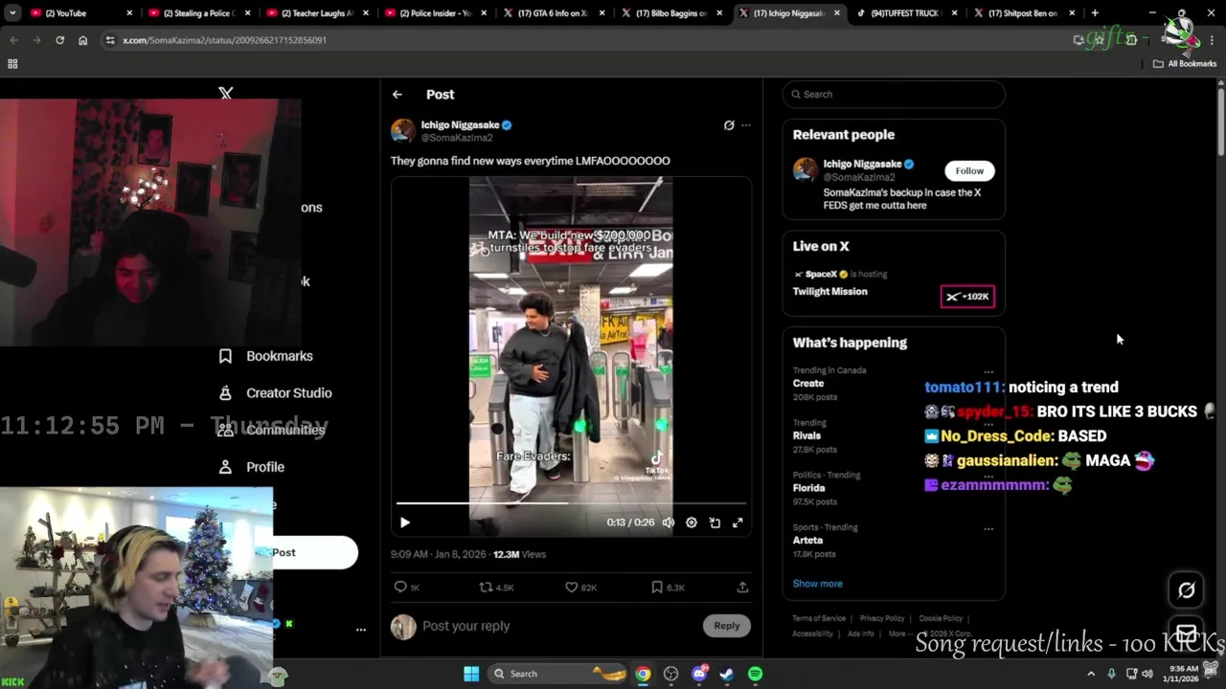Screen dimensions: 1226x689
Task: Follow Ichigo Niggasake
Action: (x=969, y=170)
